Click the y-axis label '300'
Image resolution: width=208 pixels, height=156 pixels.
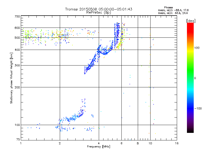coord(17,66)
